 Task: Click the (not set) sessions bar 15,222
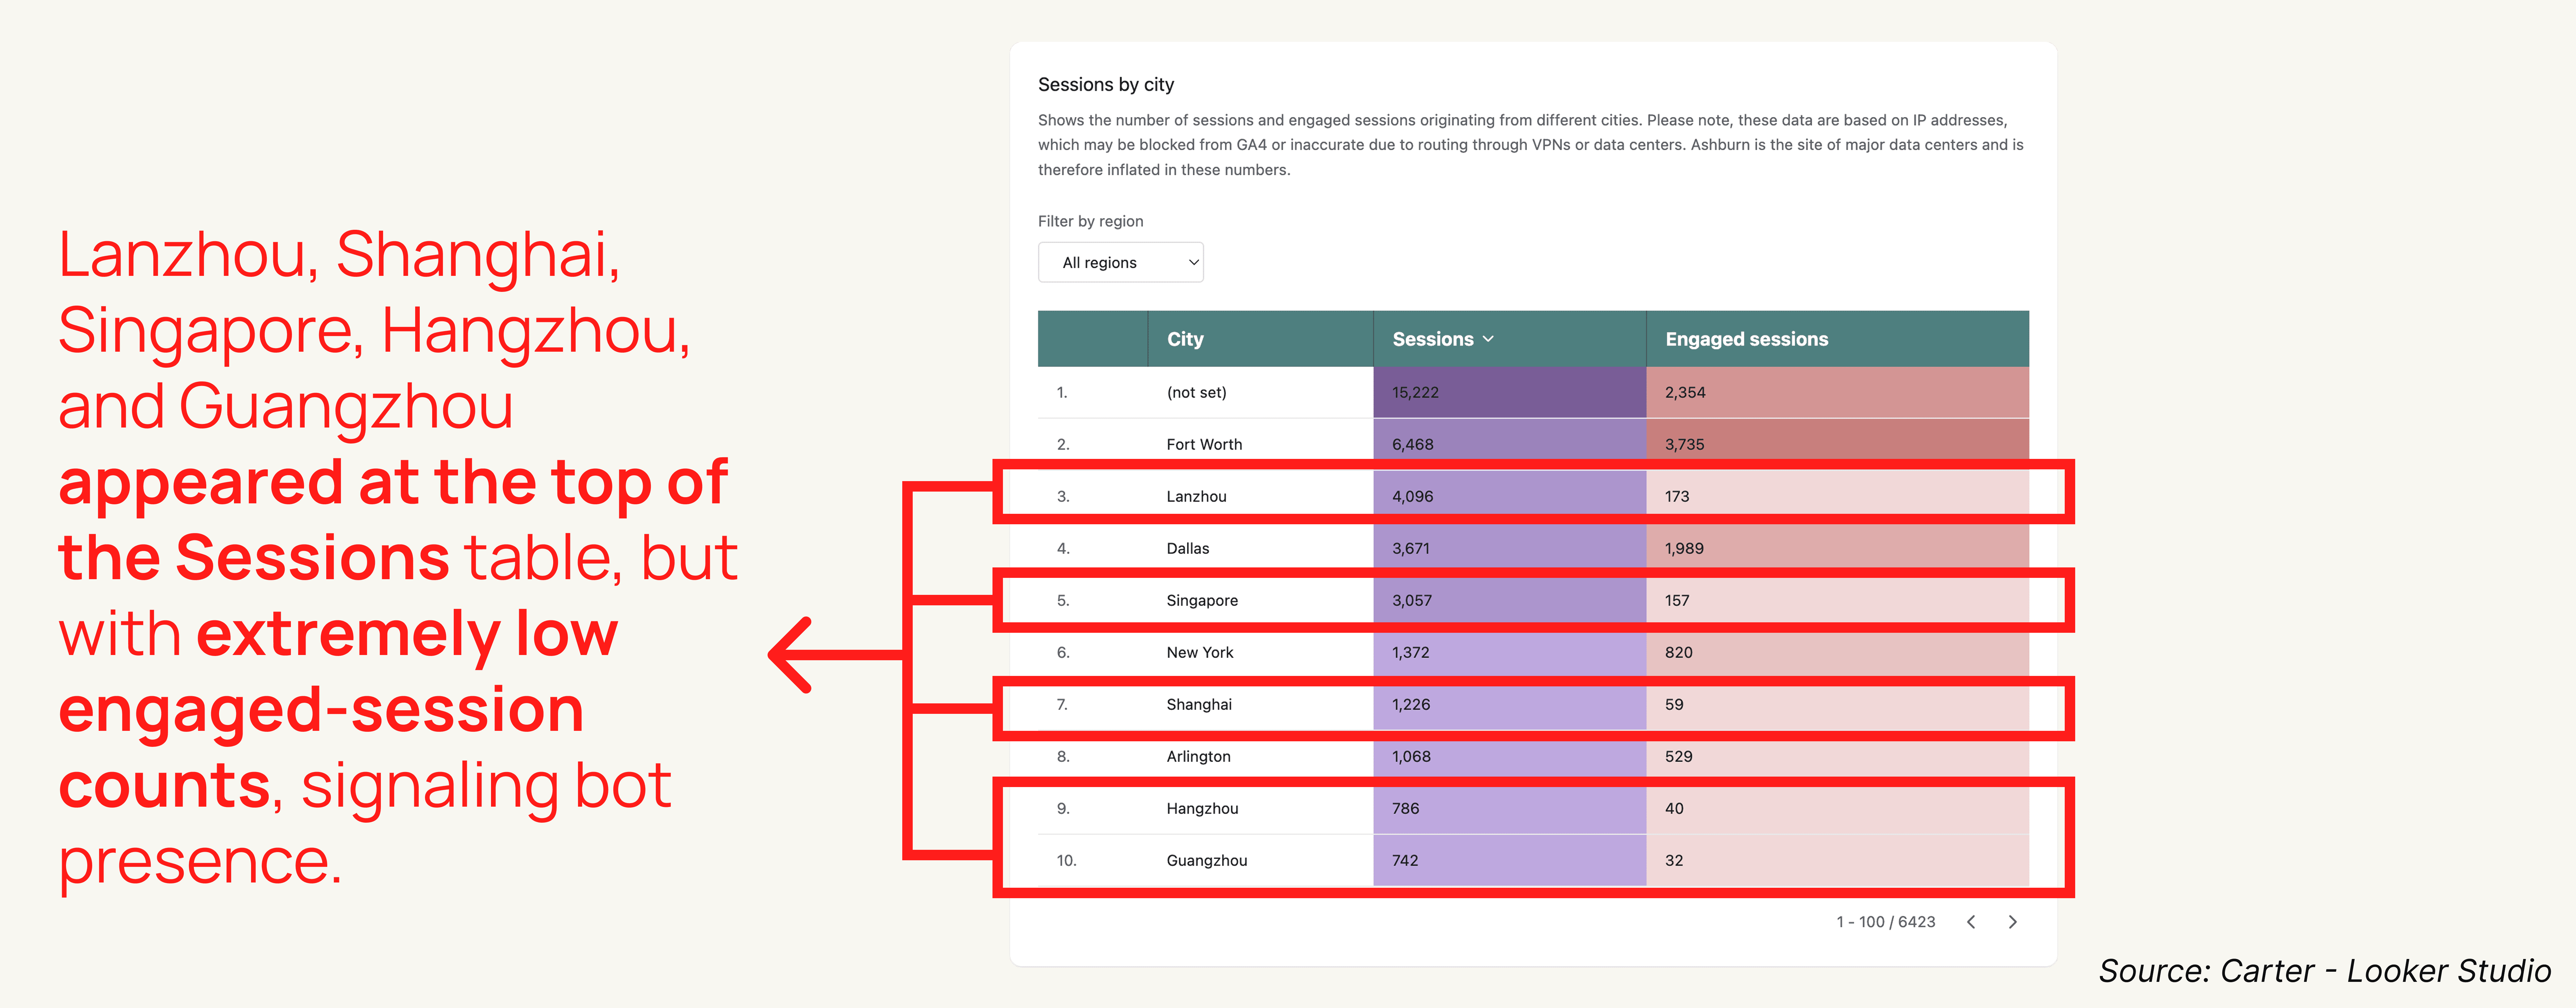pos(1415,392)
